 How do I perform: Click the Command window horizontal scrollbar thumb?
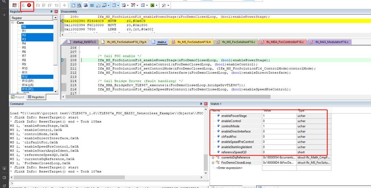click(69, 177)
